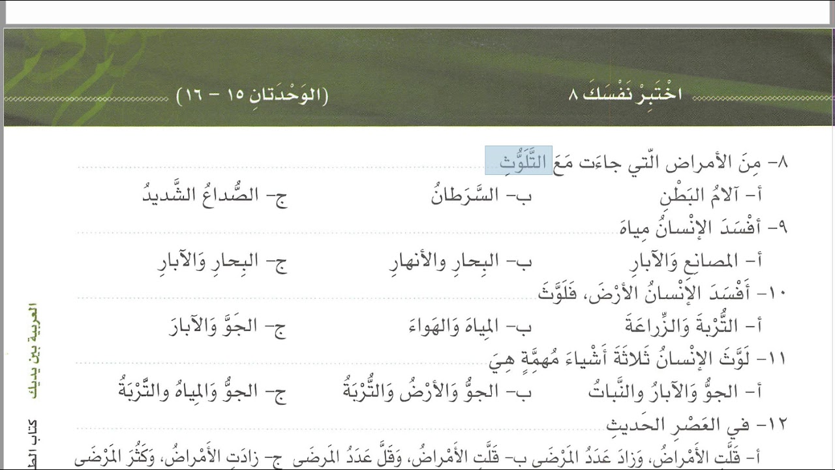This screenshot has width=835, height=470.
Task: Choose answer ج- الجَوُّ وَالمِياهُ والتُّرْبَةُ
Action: 203,392
